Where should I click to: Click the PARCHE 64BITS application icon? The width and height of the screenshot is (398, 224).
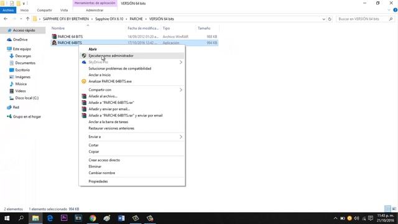coord(54,43)
